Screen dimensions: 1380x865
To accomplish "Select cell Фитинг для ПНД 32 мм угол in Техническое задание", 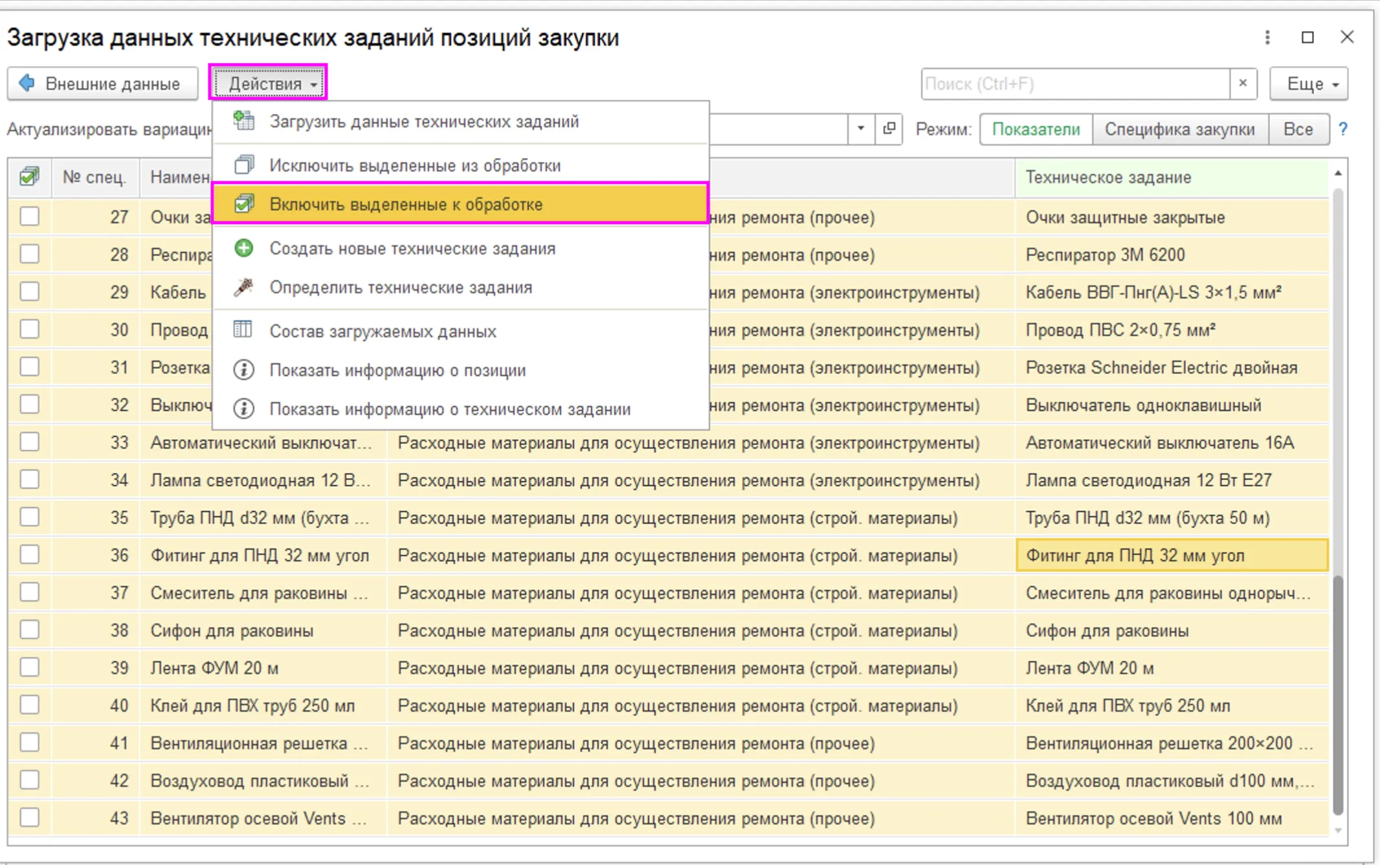I will [1172, 555].
